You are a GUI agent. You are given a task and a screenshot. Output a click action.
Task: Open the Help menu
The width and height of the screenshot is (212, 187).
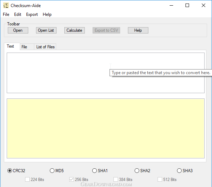47,14
